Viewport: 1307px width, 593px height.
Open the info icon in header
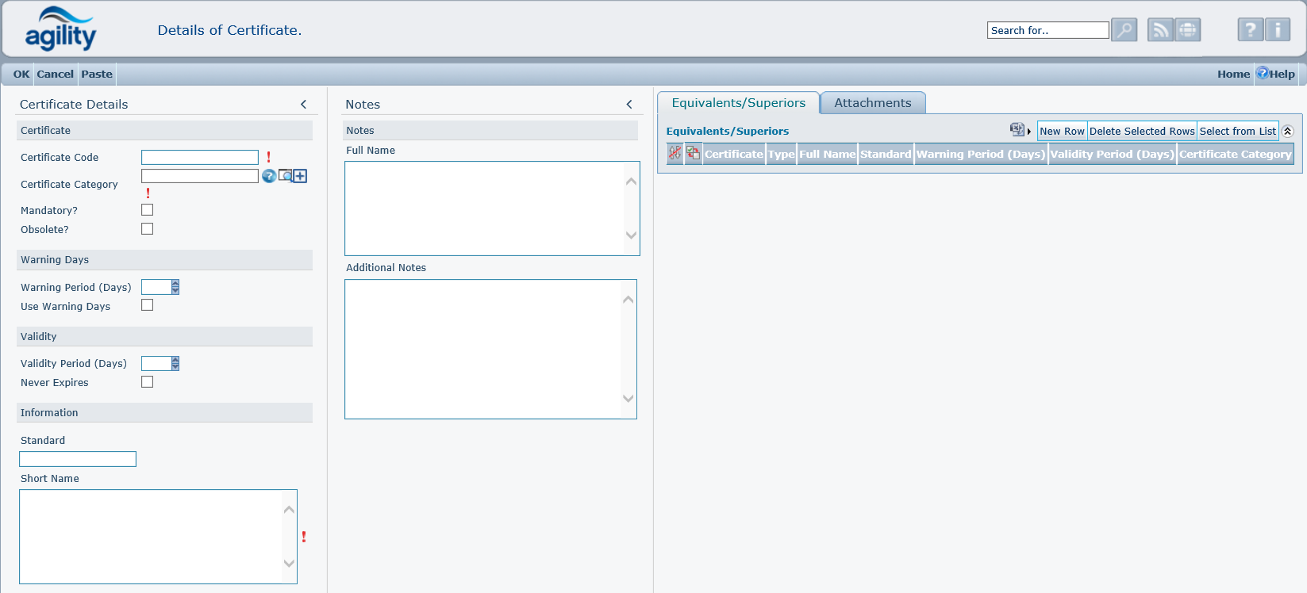pos(1277,30)
